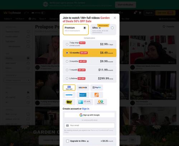179x146 pixels.
Task: Pick the 1 month billing option
Action: click(x=89, y=70)
